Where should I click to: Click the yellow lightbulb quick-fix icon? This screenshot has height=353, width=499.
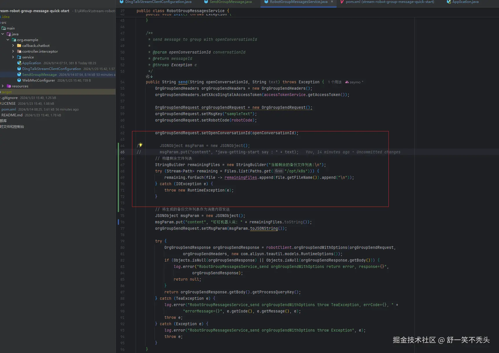click(x=140, y=145)
